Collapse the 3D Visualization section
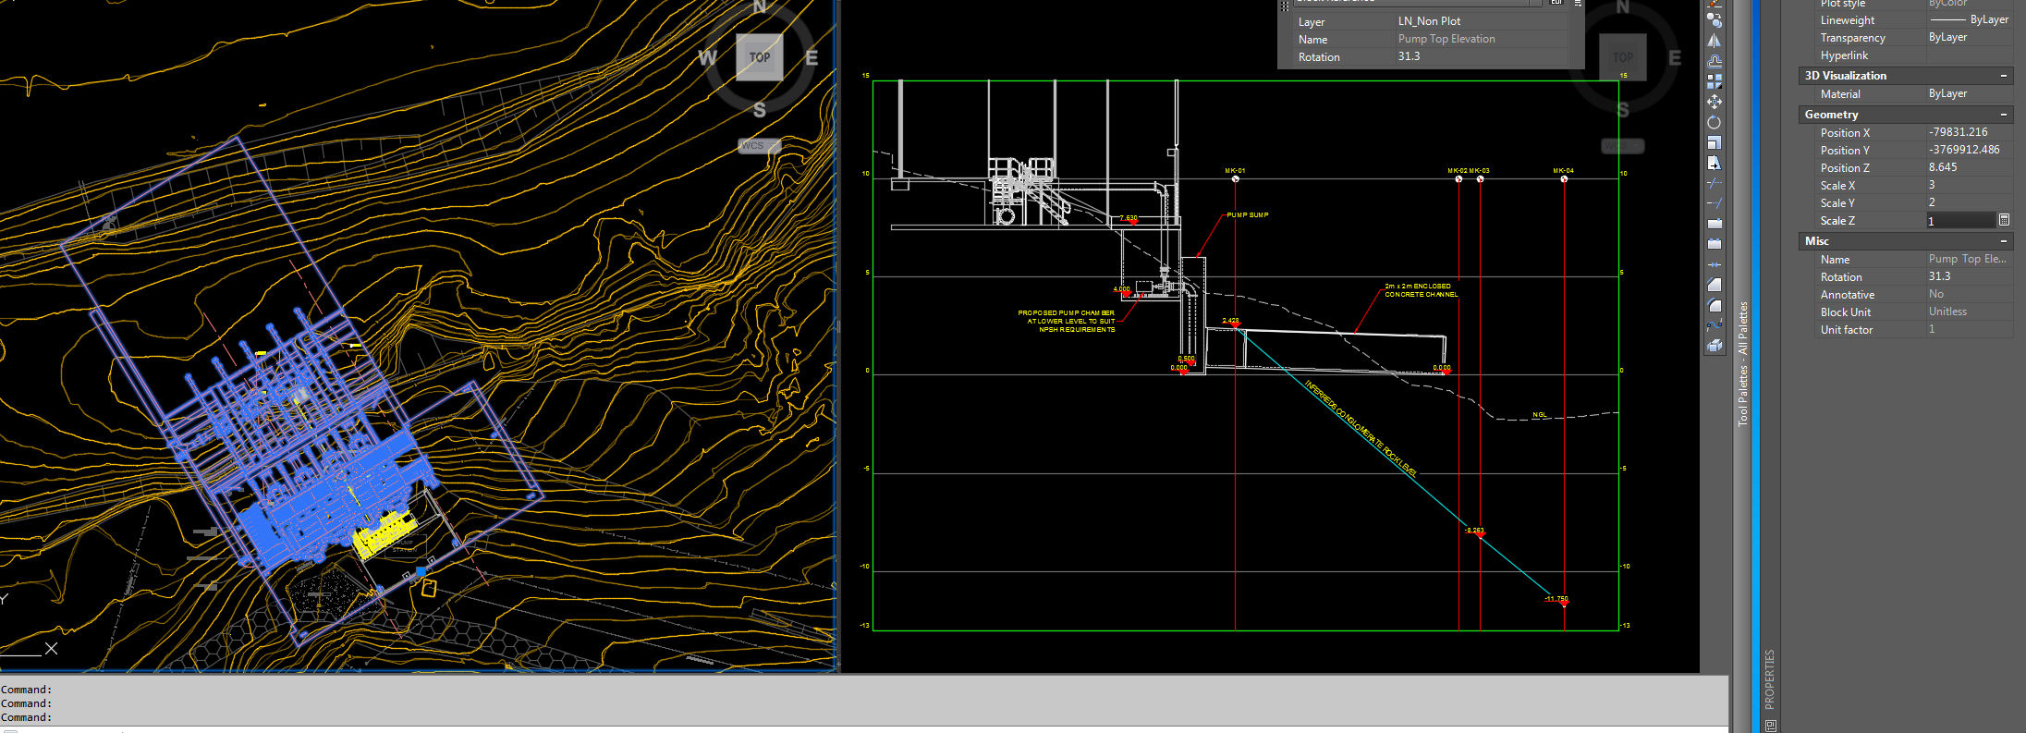The width and height of the screenshot is (2026, 733). point(2003,76)
